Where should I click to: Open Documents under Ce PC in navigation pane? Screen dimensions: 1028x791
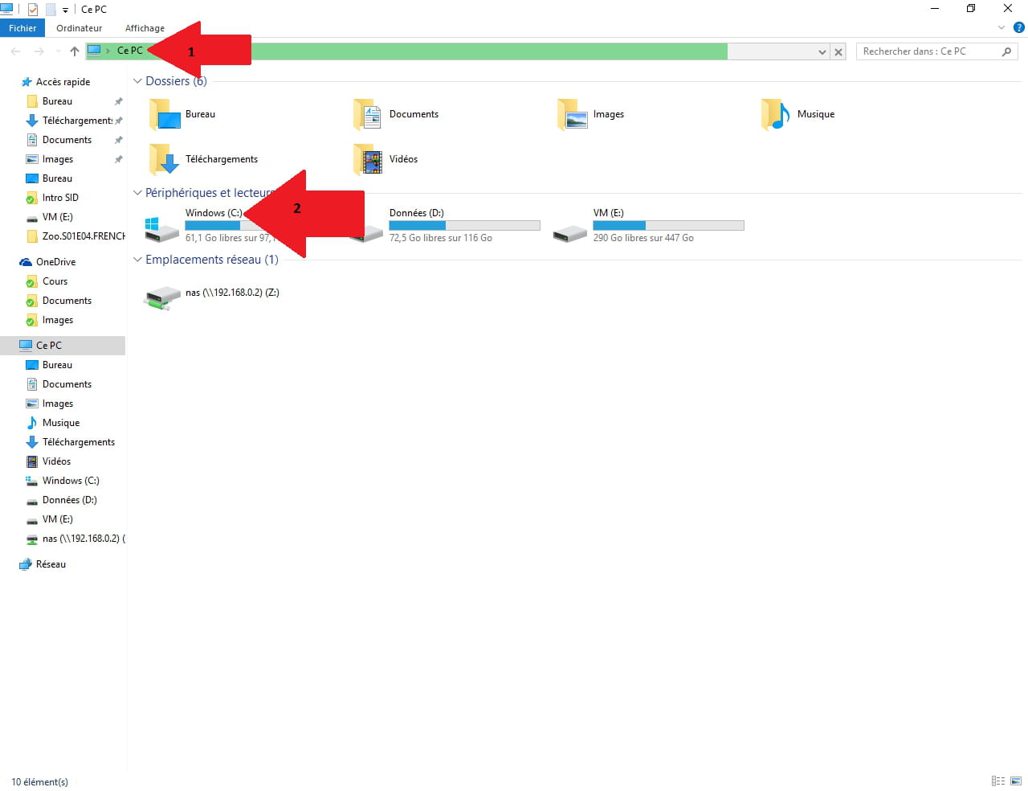67,384
